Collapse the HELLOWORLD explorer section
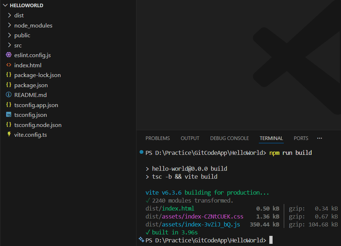This screenshot has height=246, width=341. [x=5, y=5]
